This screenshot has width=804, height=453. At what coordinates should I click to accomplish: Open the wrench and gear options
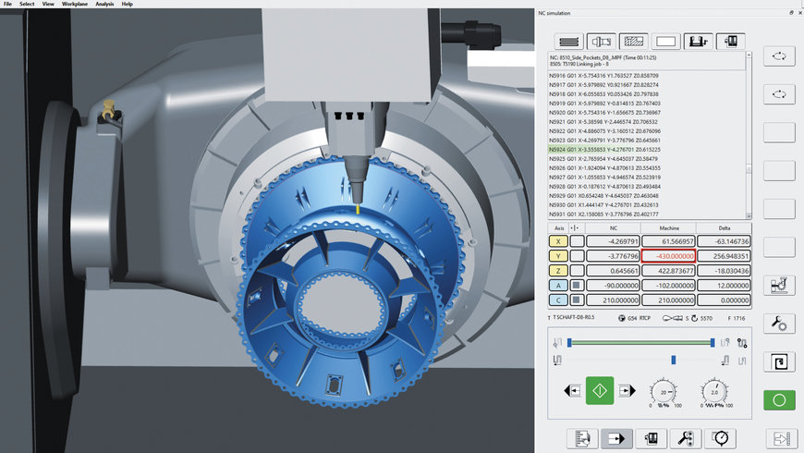pos(779,324)
